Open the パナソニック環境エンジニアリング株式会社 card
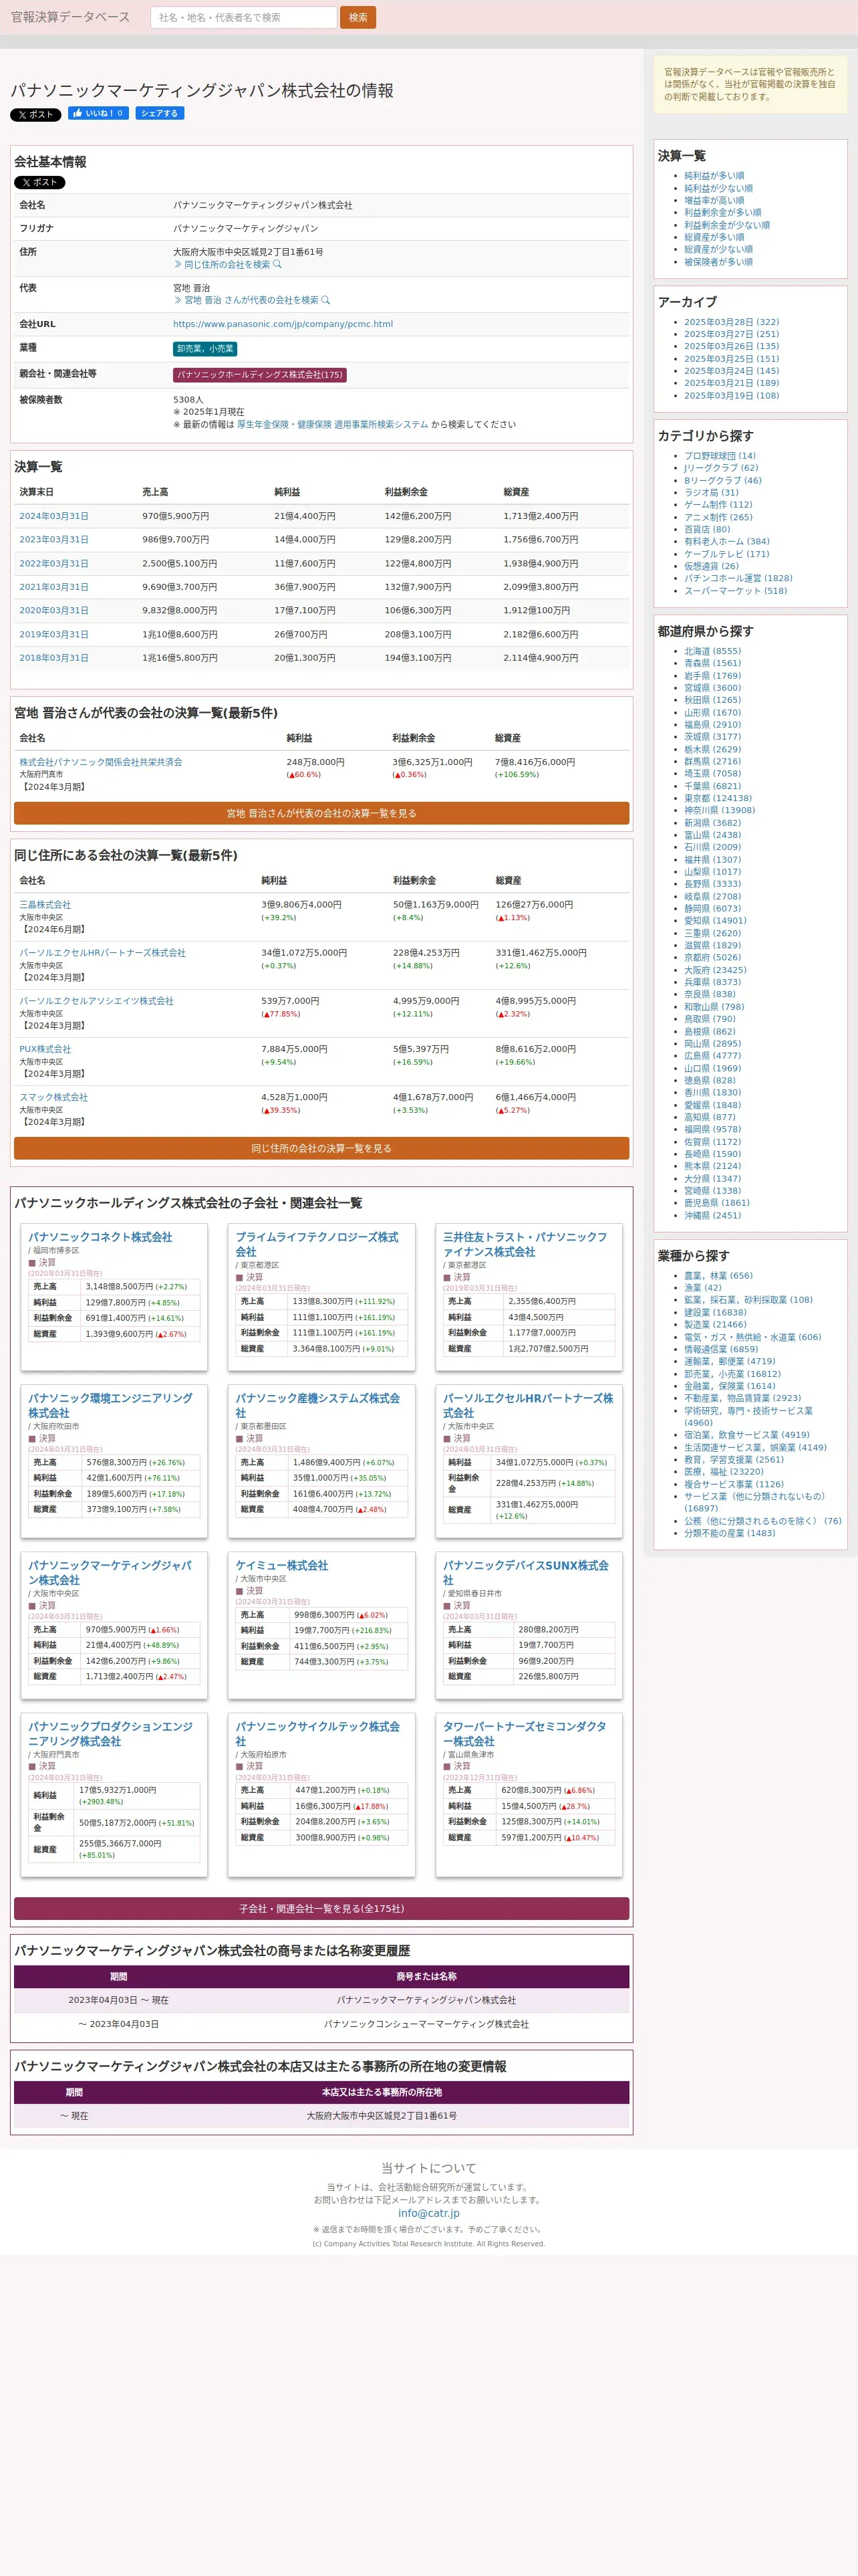 click(x=110, y=1405)
